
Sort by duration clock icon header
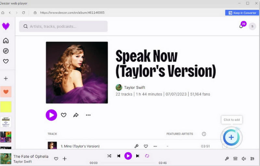(204, 134)
